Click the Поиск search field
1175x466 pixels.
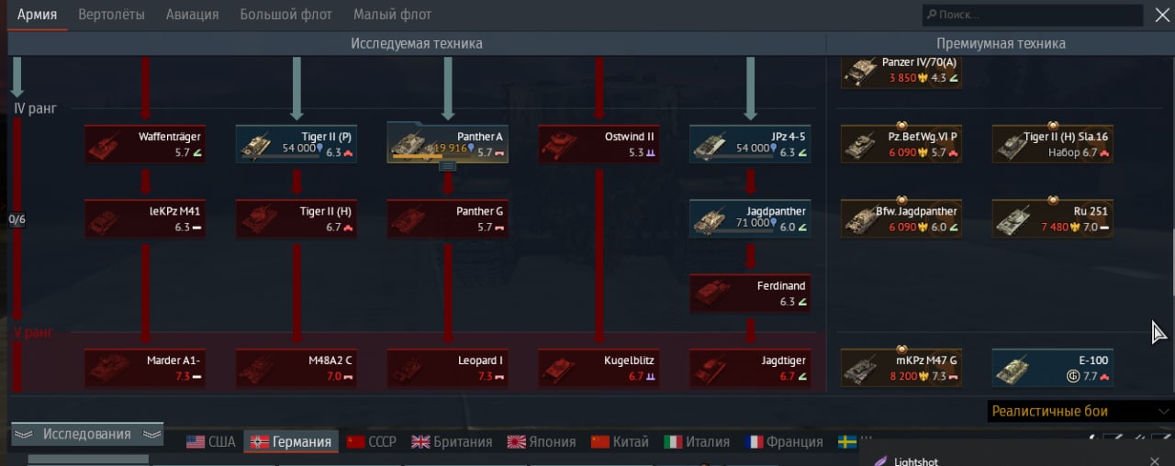1033,15
